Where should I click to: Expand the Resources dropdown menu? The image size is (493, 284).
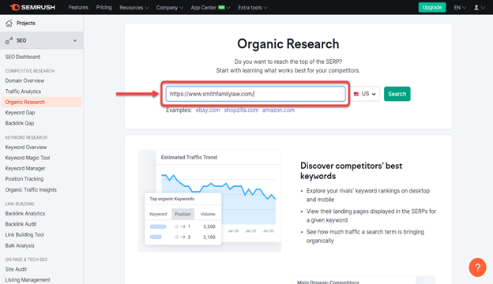pyautogui.click(x=134, y=8)
